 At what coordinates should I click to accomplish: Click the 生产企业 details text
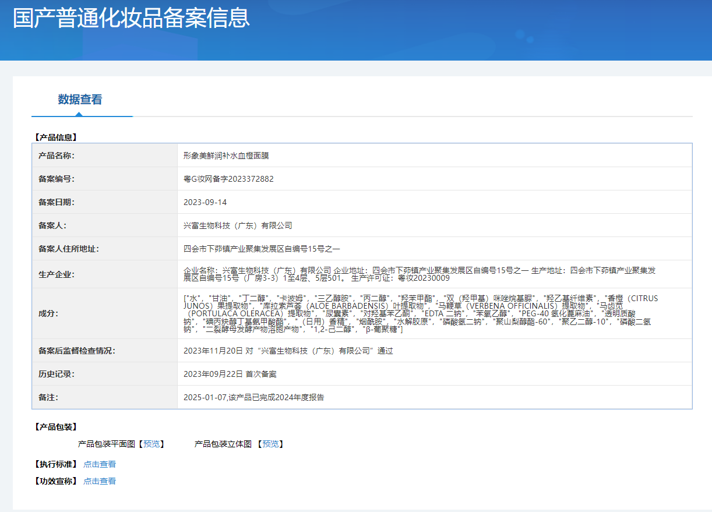420,274
